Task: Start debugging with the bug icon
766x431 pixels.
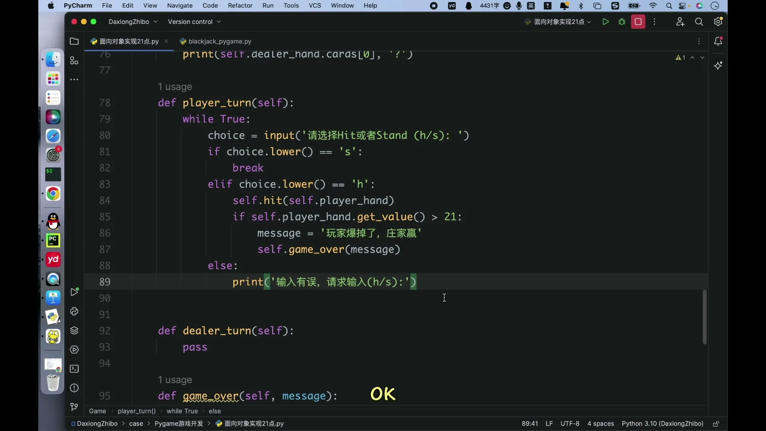Action: click(622, 22)
